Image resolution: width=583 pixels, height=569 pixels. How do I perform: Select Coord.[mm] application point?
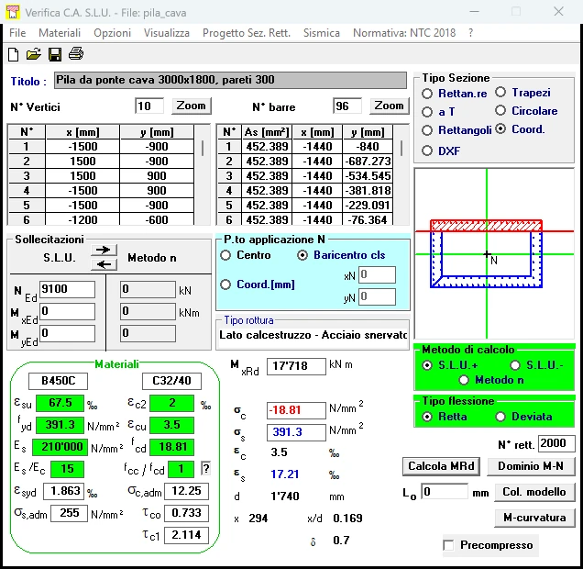[x=225, y=284]
